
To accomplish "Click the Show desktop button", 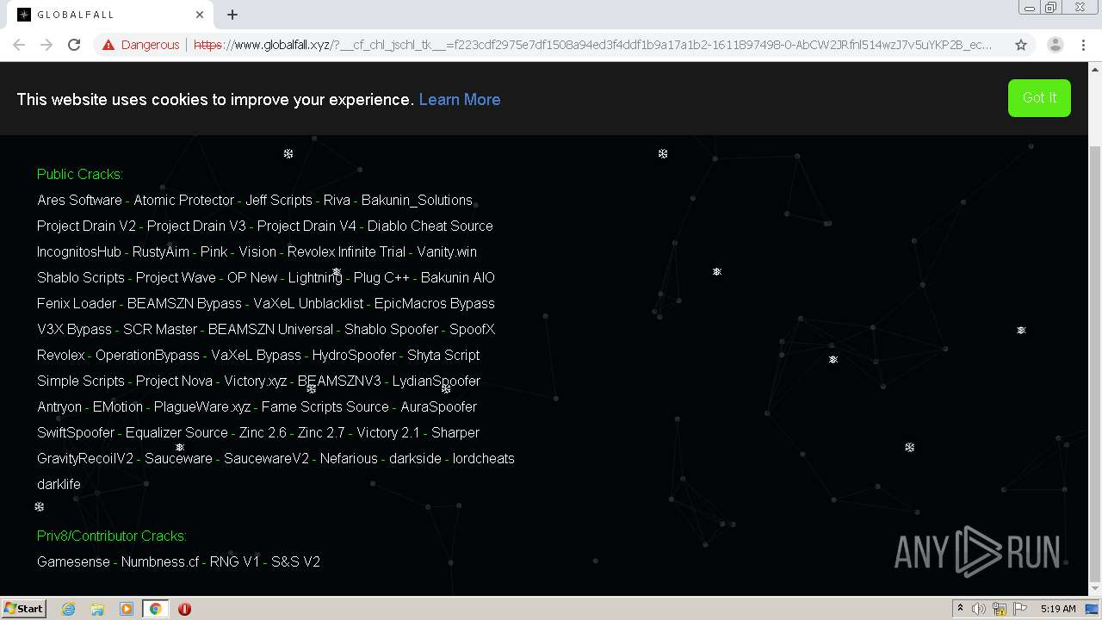I will pyautogui.click(x=1093, y=609).
